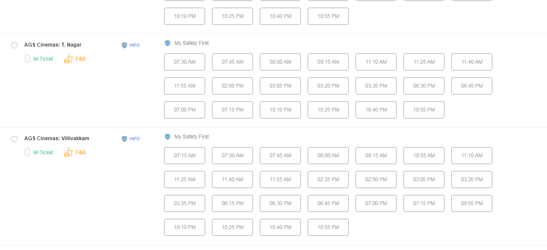Screen dimensions: 547x250
Task: Open AGS Cinemas: Villivakkam cinema link
Action: pos(57,138)
